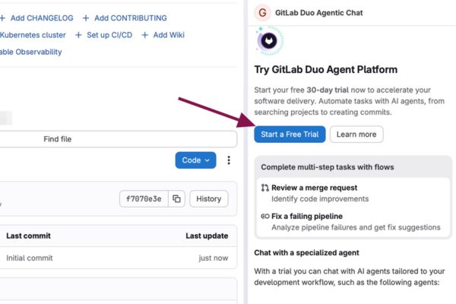Click the Last commit column header
456x304 pixels.
click(28, 236)
